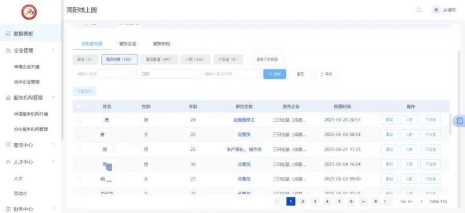The image size is (465, 213).
Task: Go to page 2 in pagination
Action: pos(303,201)
